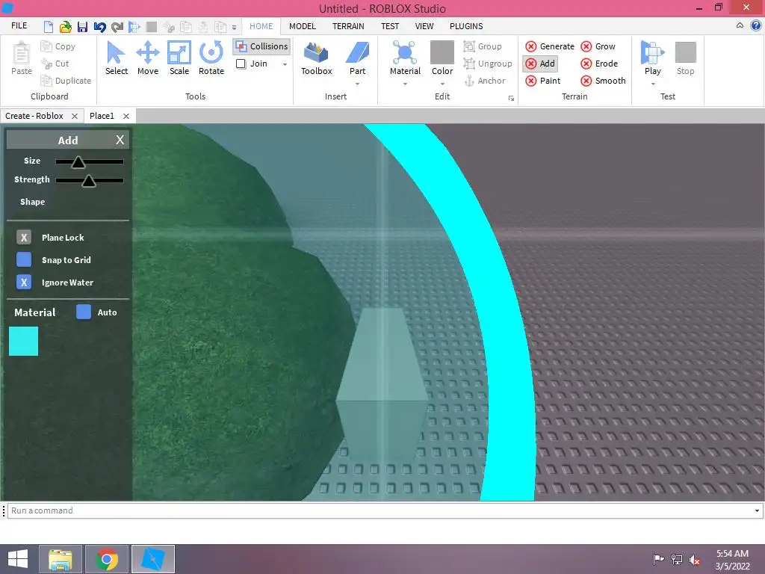
Task: Click the Group button
Action: (483, 46)
